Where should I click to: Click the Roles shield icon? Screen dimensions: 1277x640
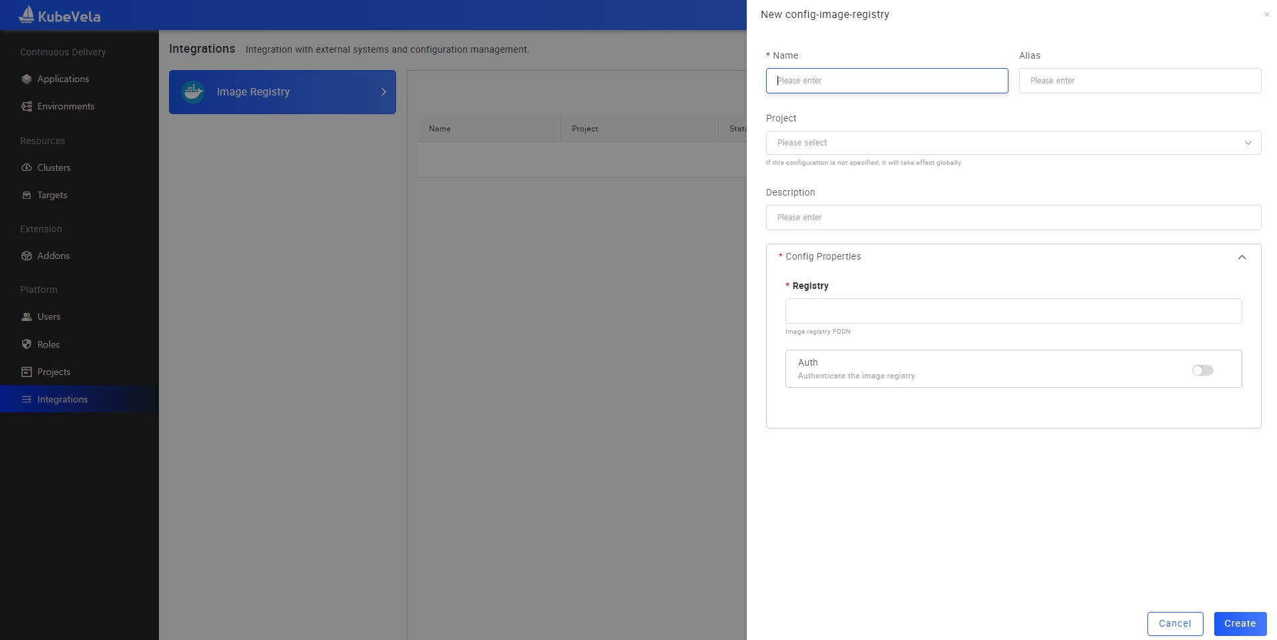(27, 344)
